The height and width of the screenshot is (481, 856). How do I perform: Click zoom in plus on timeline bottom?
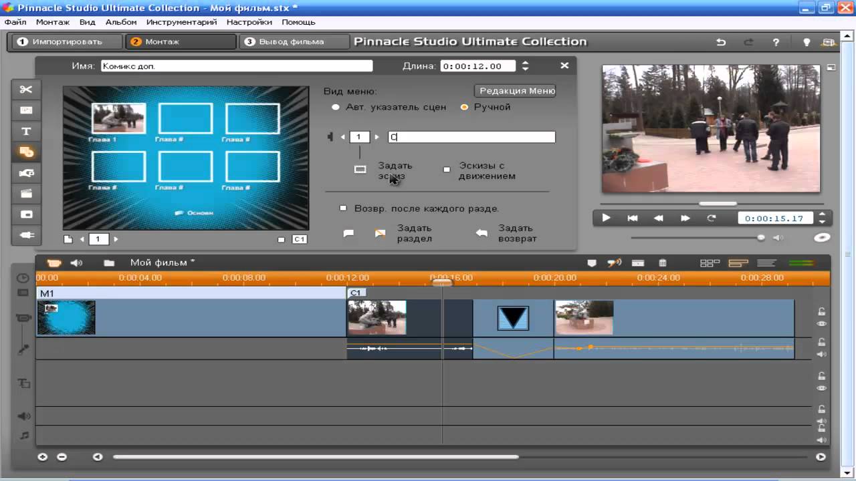tap(43, 457)
